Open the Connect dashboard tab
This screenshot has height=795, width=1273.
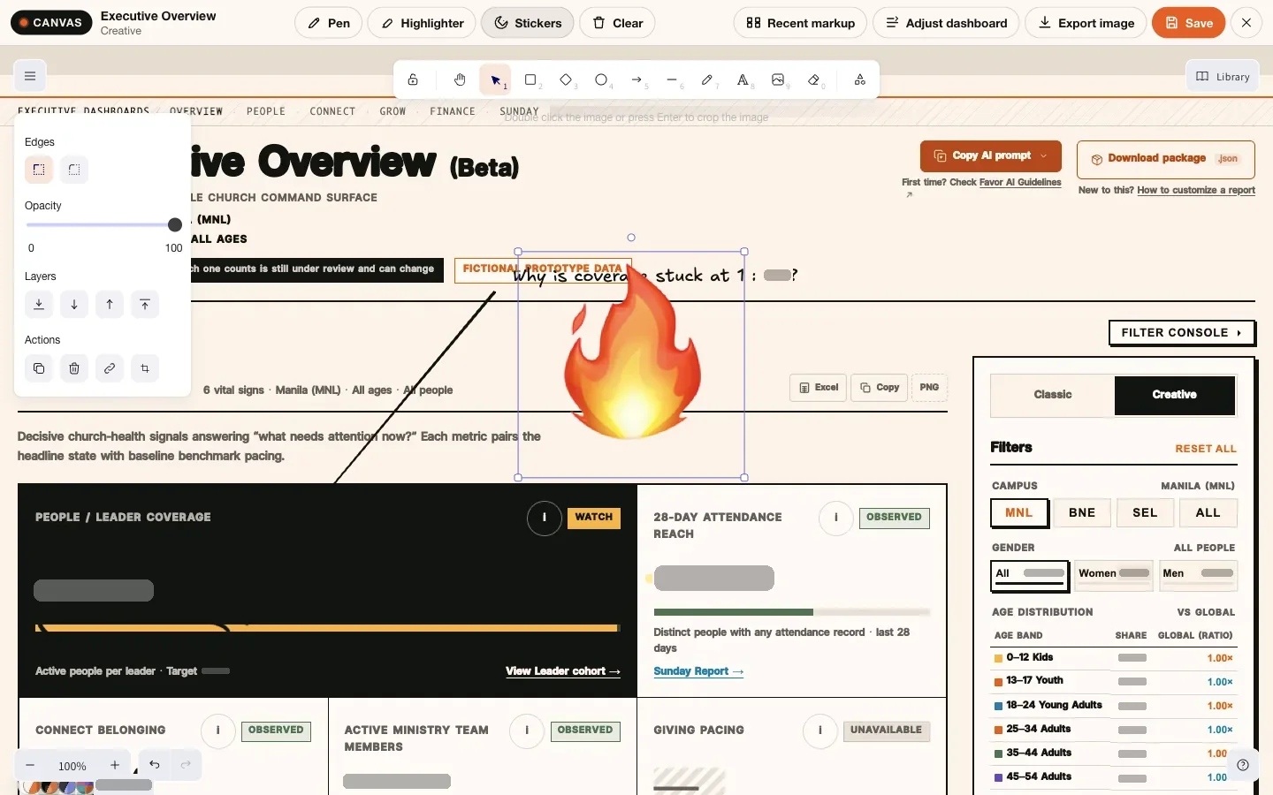coord(332,111)
